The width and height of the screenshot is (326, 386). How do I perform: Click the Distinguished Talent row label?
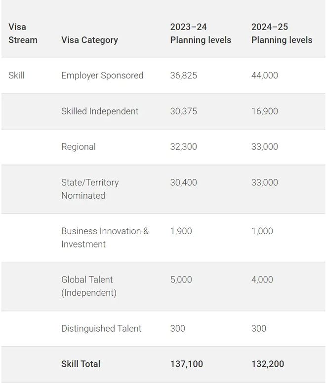[101, 328]
